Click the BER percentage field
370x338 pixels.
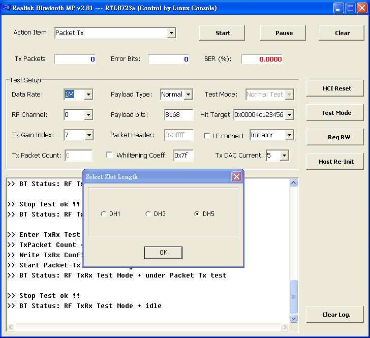[262, 59]
